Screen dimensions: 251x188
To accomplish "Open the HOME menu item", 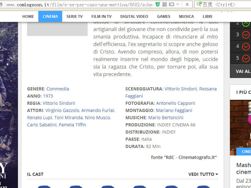I will pos(28,17).
